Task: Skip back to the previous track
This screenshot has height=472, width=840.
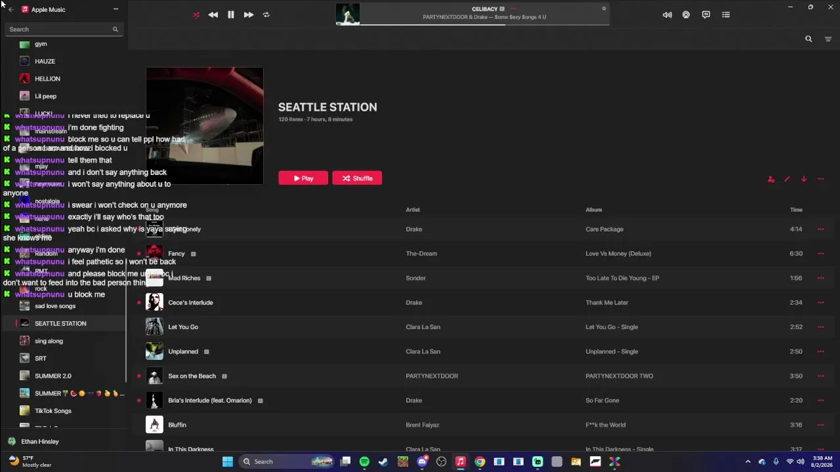Action: pos(213,14)
